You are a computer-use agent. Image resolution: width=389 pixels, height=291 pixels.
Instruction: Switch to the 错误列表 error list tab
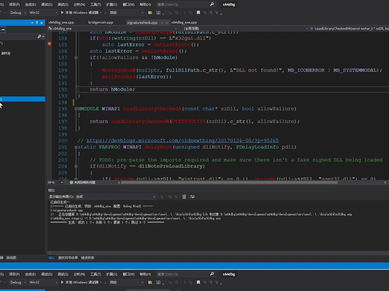(x=88, y=258)
